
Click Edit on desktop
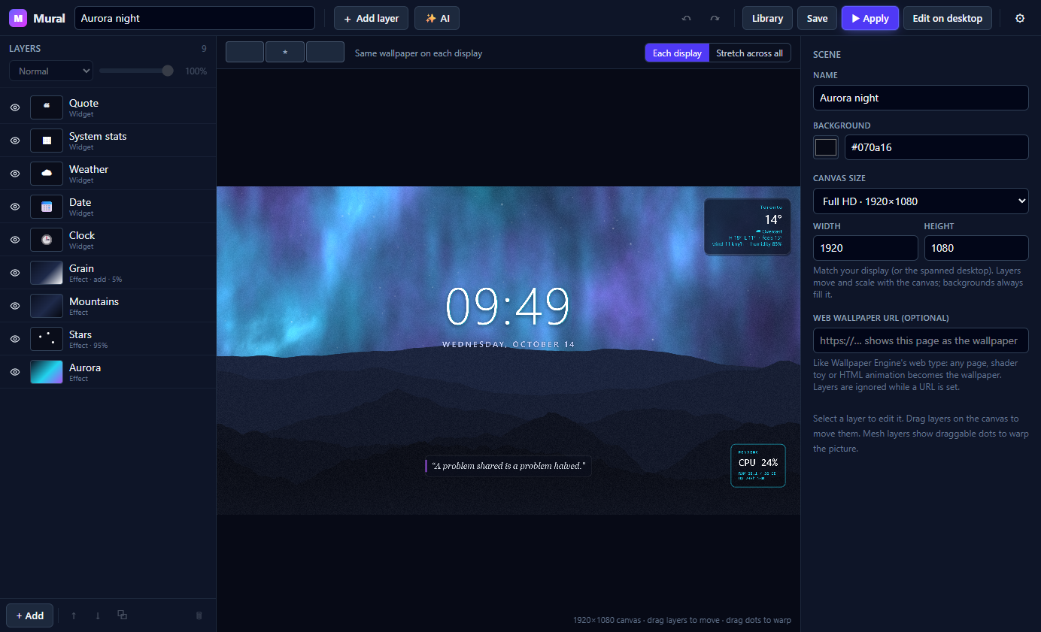pos(948,18)
